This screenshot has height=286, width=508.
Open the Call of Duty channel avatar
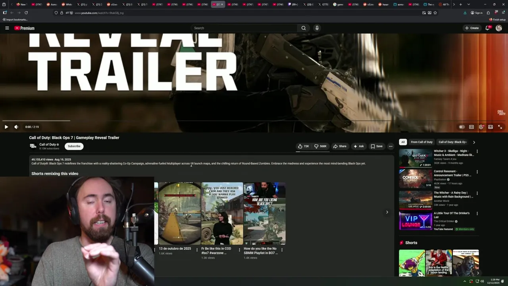click(x=33, y=146)
